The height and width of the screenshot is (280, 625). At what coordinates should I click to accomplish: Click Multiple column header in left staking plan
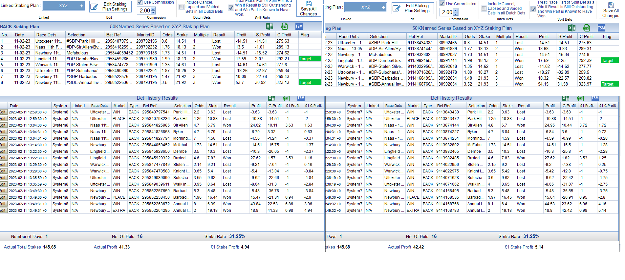tap(201, 35)
